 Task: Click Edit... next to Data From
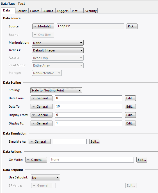coord(130,98)
